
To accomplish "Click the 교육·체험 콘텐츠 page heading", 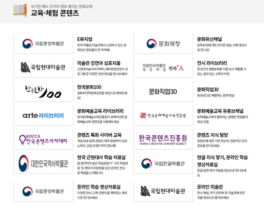I will click(x=55, y=13).
